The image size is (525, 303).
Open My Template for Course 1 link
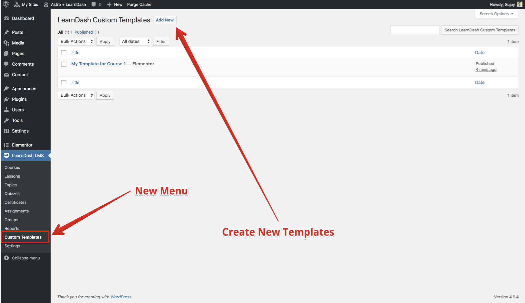99,64
